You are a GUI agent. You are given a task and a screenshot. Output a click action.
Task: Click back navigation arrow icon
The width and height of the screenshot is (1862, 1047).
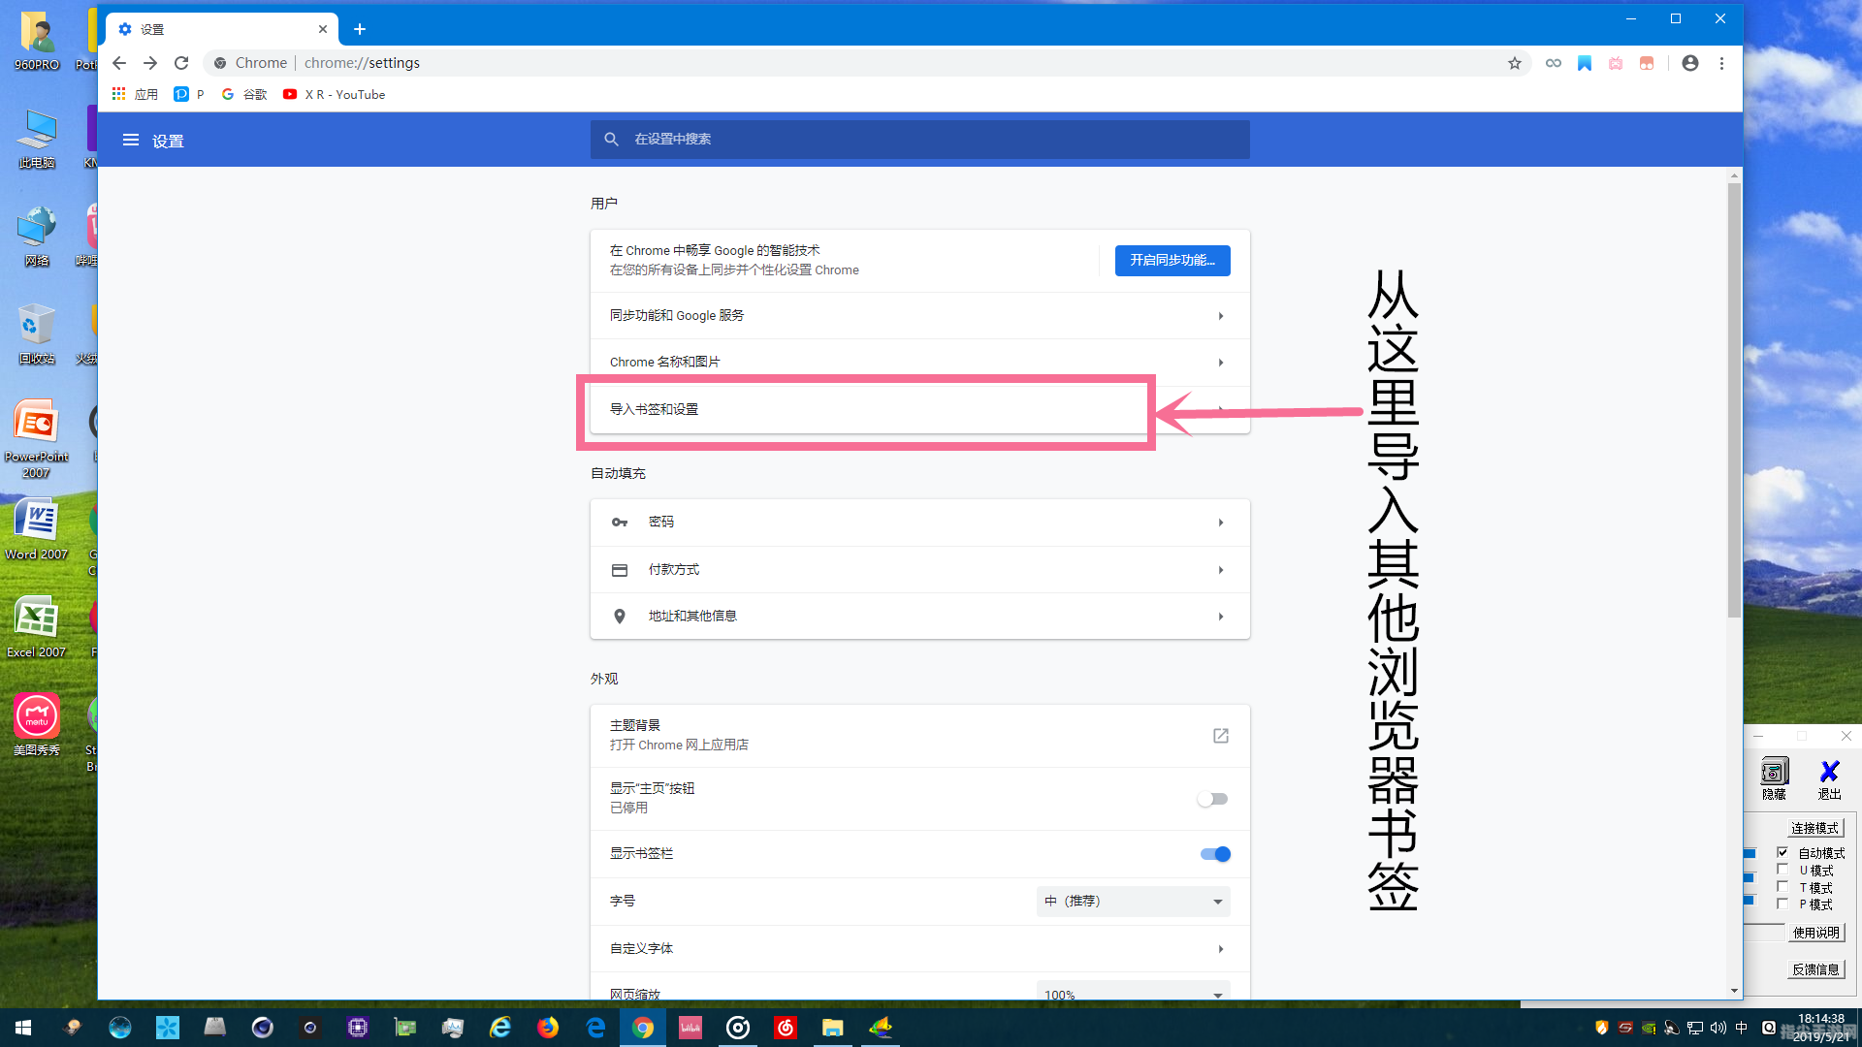[117, 63]
